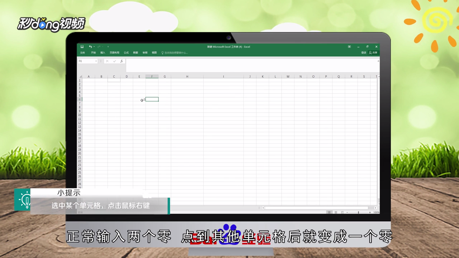The height and width of the screenshot is (258, 459).
Task: Switch to Normal view icon in status bar
Action: pyautogui.click(x=329, y=212)
